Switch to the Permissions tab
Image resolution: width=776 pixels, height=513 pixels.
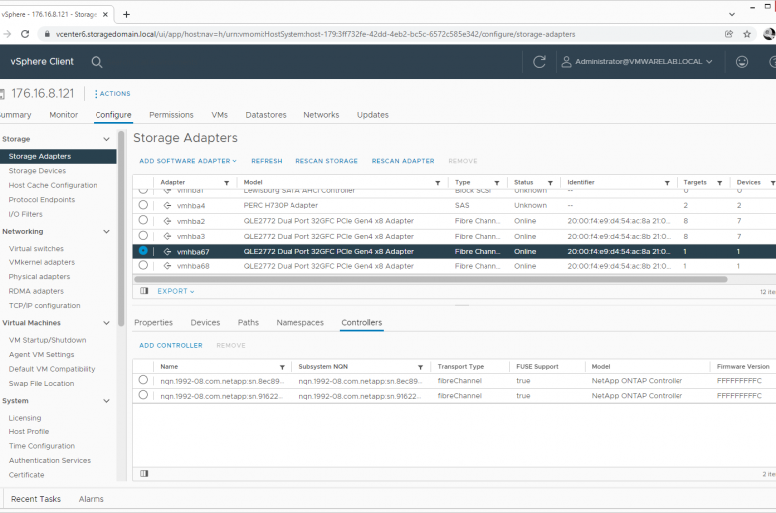(171, 115)
